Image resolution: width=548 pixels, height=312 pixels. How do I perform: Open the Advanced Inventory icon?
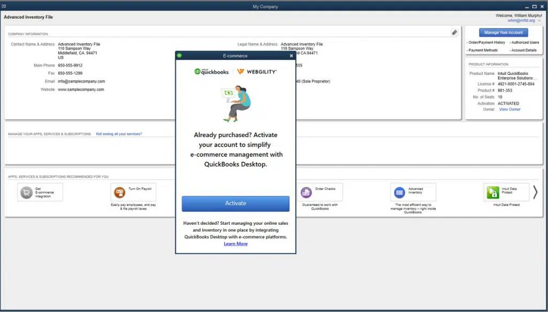(x=399, y=193)
